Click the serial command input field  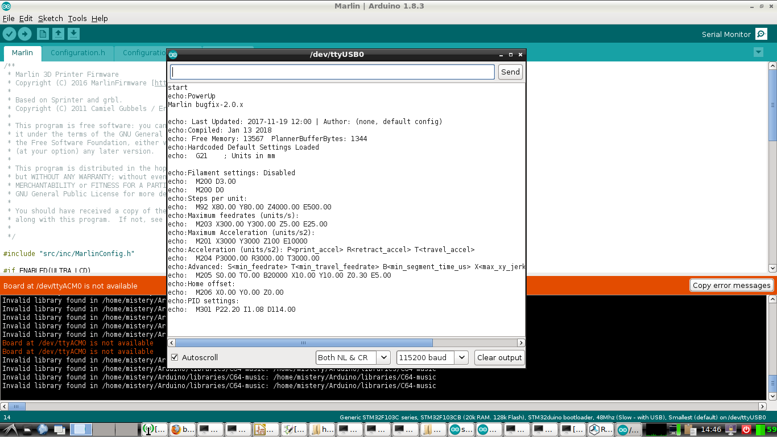(332, 72)
